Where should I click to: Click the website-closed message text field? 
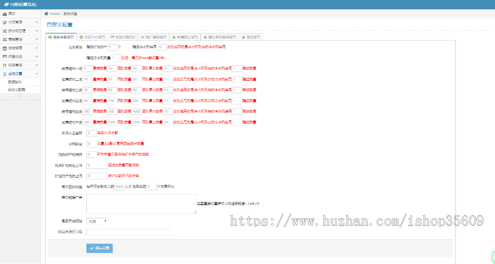129,232
